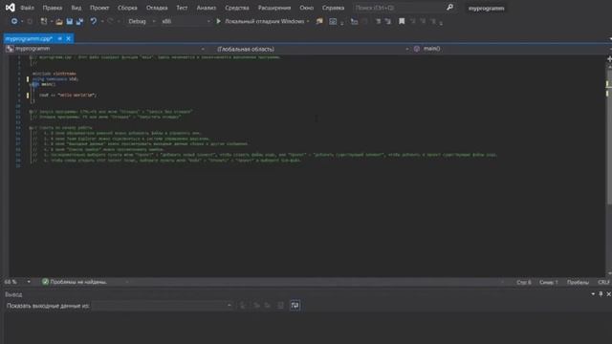Open the Правка menu
This screenshot has width=612, height=344.
53,8
